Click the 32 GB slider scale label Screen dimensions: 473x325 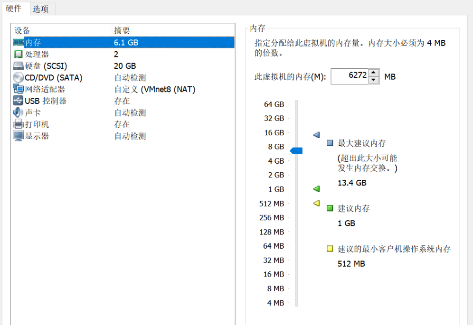click(274, 118)
